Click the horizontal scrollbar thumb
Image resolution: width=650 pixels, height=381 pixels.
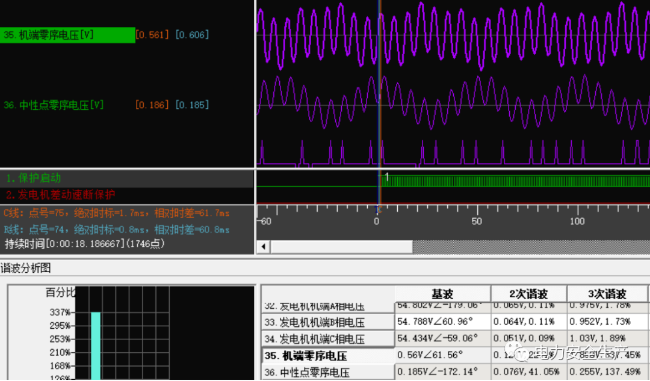tap(341, 247)
